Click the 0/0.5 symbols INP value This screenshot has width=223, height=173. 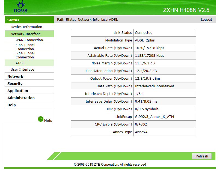[x=147, y=109]
